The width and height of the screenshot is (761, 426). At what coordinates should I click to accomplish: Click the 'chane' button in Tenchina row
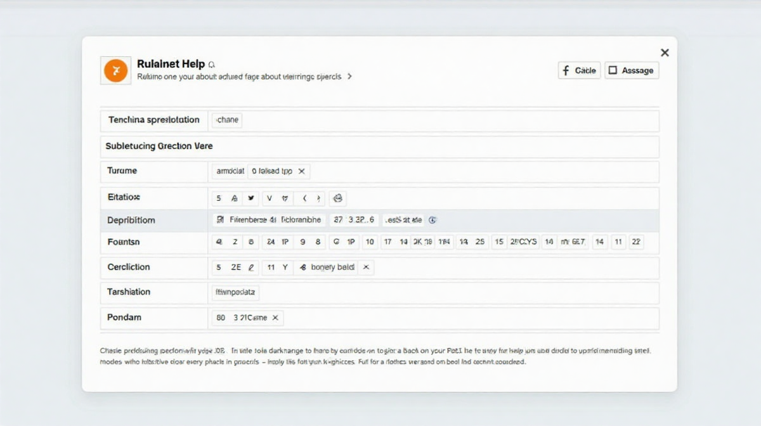[227, 120]
